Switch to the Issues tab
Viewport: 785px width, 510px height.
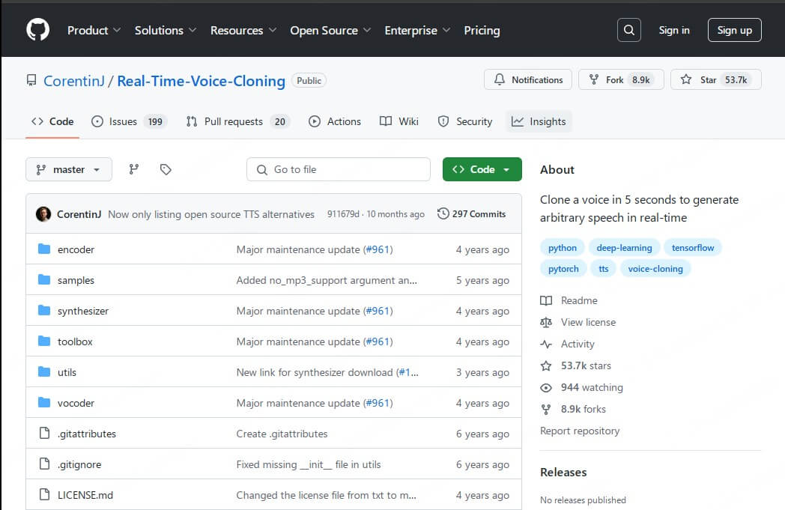pos(129,121)
